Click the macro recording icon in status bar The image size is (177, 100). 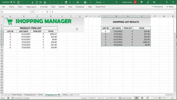point(8,98)
